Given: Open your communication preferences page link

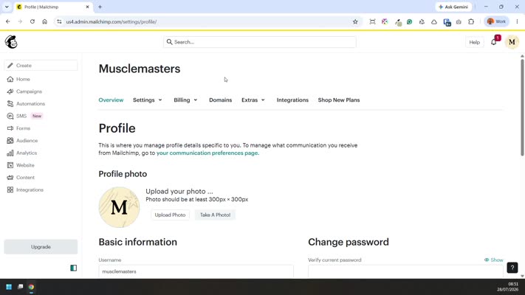Looking at the screenshot, I should tap(207, 153).
